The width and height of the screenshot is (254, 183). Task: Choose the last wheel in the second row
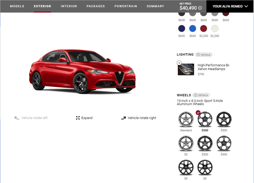tap(224, 144)
